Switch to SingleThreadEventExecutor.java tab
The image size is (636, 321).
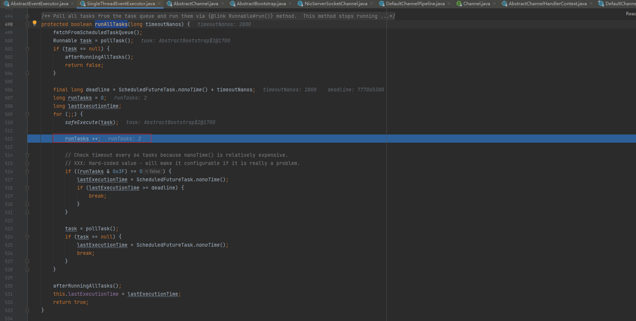(x=121, y=4)
